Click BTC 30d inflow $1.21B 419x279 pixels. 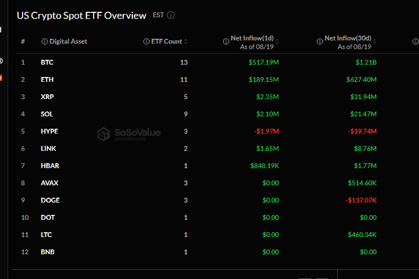tap(366, 62)
